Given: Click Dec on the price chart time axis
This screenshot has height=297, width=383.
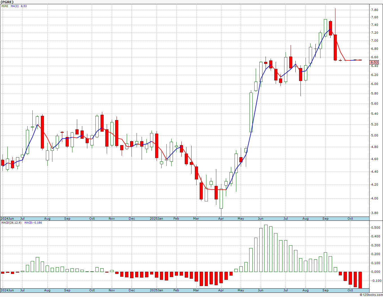Looking at the screenshot, I should click(132, 219).
